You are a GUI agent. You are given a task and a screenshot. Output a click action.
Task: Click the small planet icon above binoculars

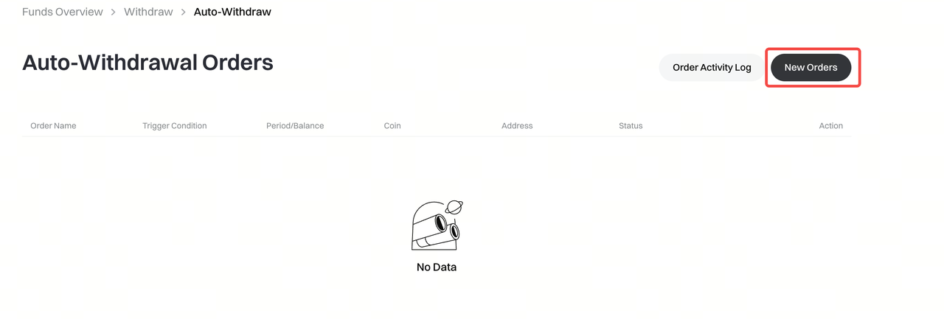(x=454, y=207)
